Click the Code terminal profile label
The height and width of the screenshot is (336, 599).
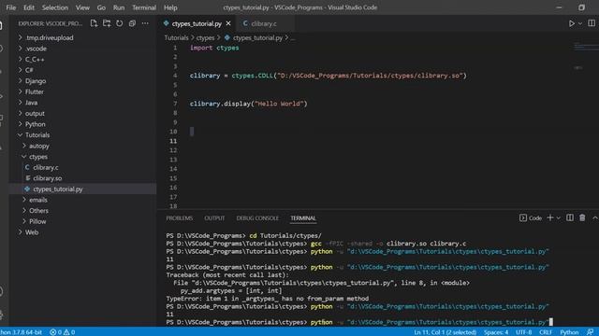[x=531, y=217]
